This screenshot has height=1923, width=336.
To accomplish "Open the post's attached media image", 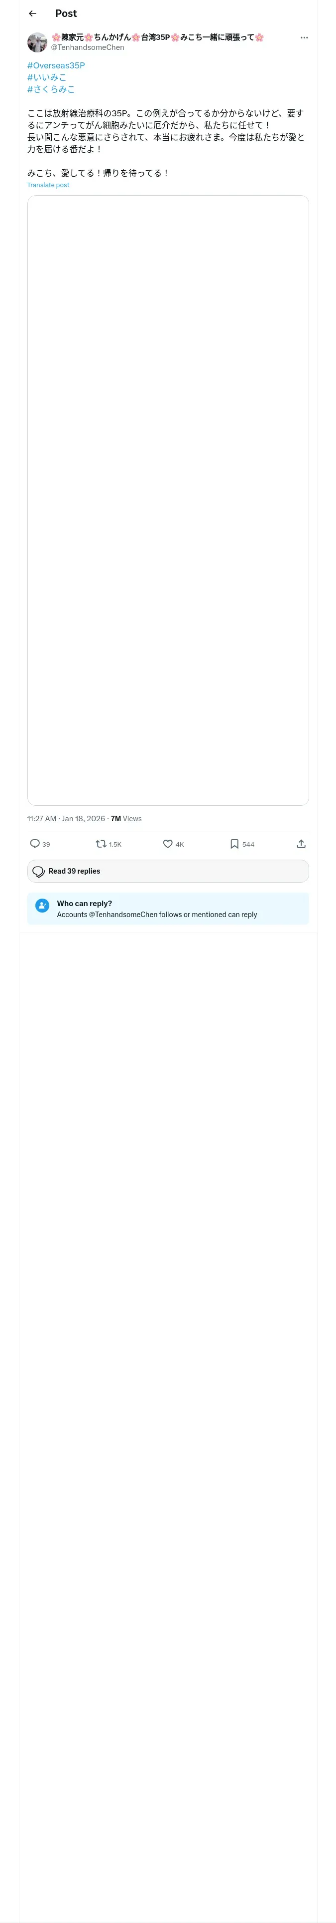I will click(x=168, y=500).
